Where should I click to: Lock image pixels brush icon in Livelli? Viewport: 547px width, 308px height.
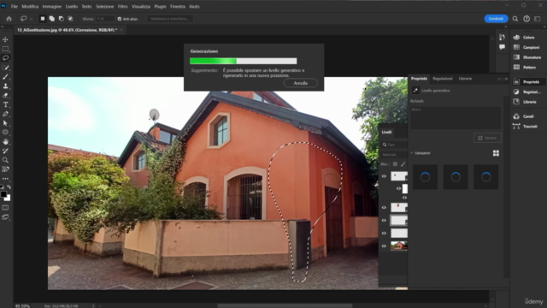pyautogui.click(x=403, y=164)
